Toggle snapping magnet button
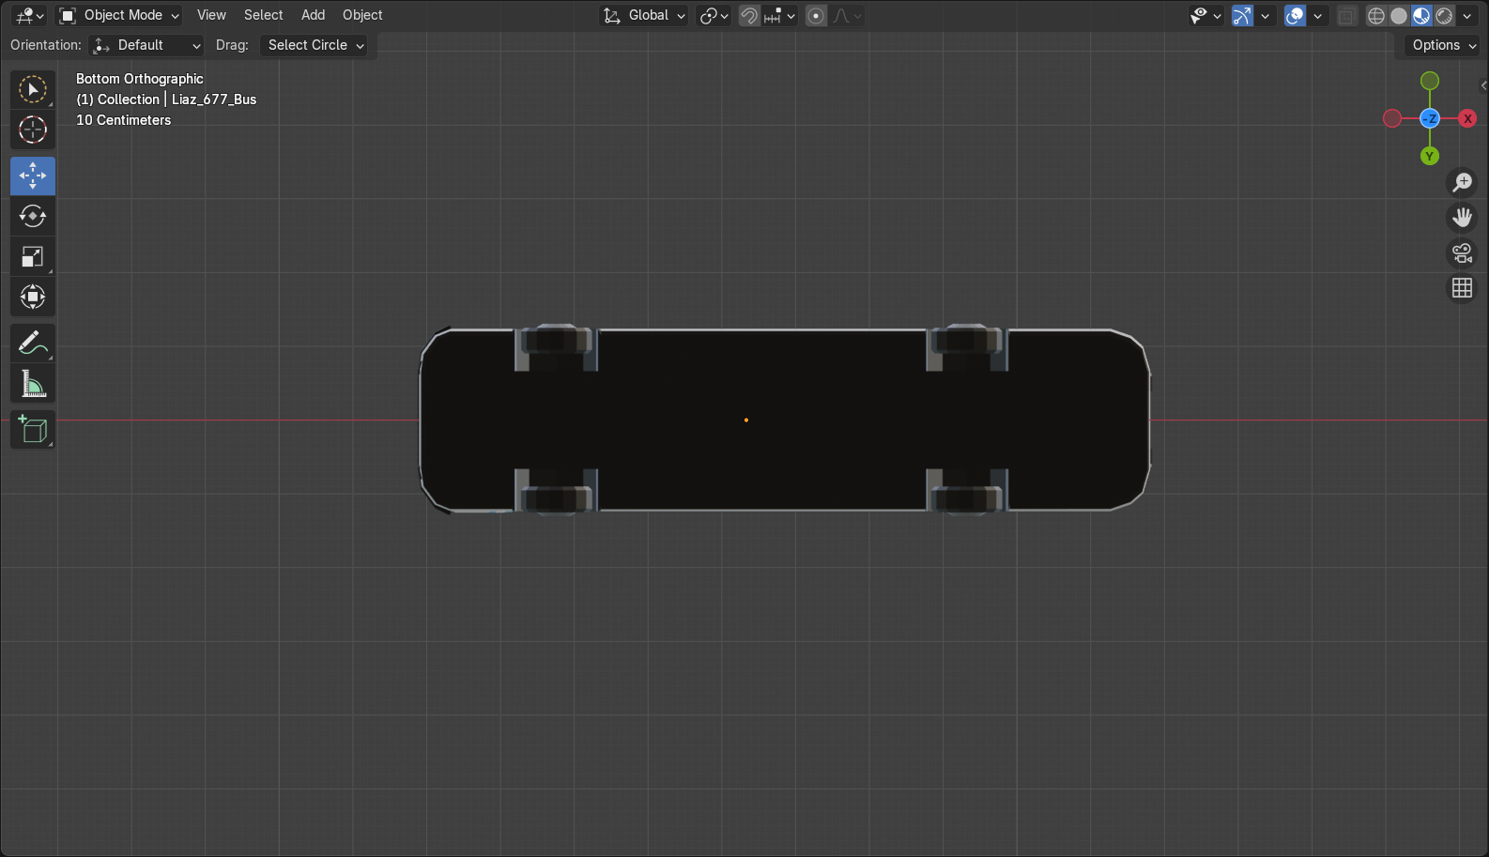 click(x=749, y=16)
